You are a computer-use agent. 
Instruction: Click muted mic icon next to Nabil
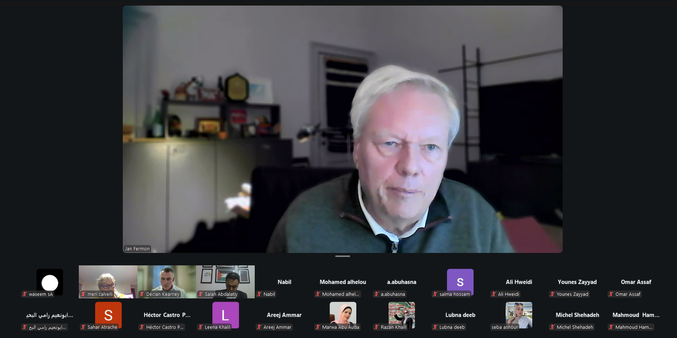[259, 294]
